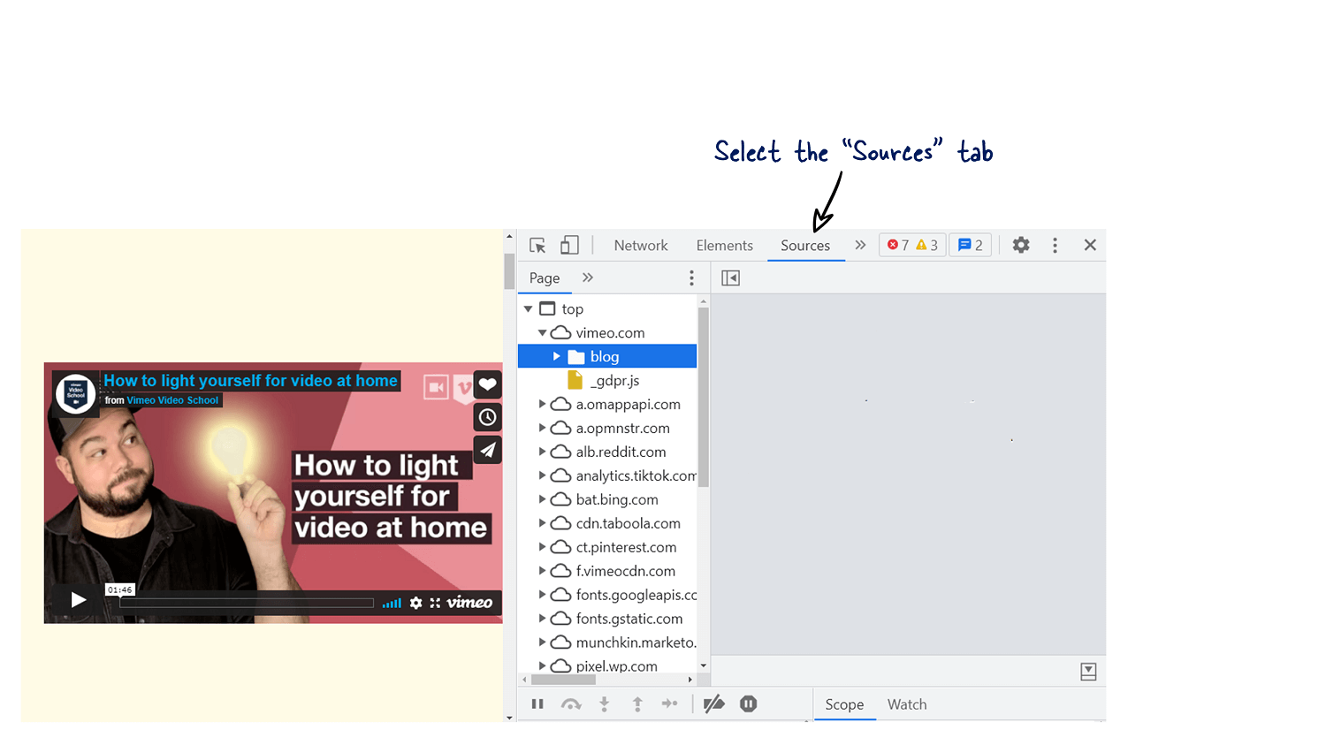This screenshot has width=1326, height=745.
Task: Open DevTools settings gear
Action: [1021, 245]
